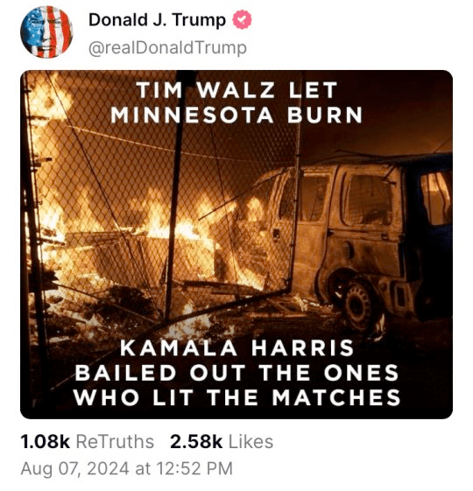473x491 pixels.
Task: Visit the @realDonaldTrump handle link
Action: [167, 48]
